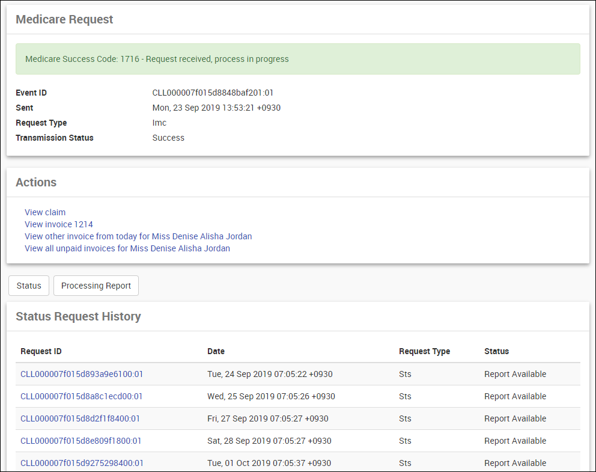Open request CLL000007f015d8a8c1ecd00:01
596x472 pixels.
pyautogui.click(x=82, y=396)
